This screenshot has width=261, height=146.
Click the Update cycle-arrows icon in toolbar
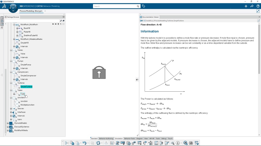(x=98, y=143)
